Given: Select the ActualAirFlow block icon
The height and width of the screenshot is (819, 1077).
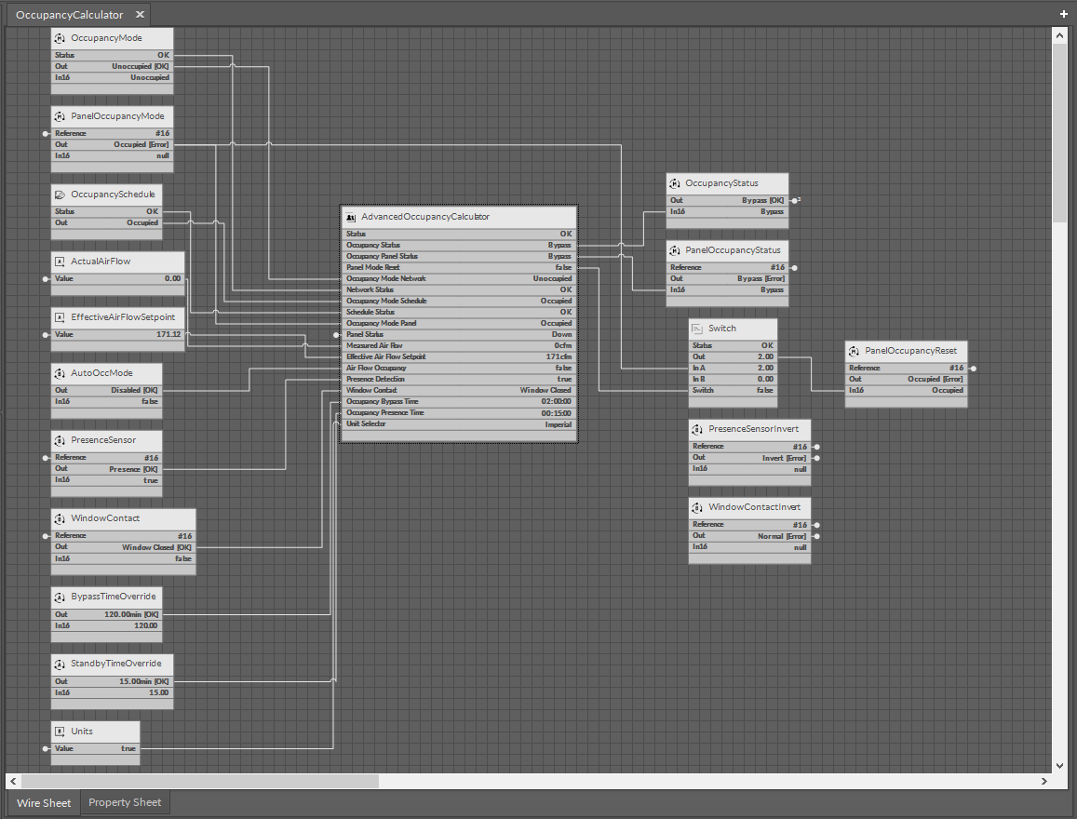Looking at the screenshot, I should (60, 262).
